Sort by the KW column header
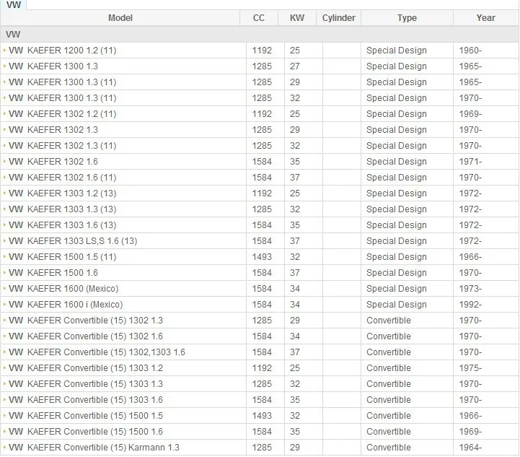This screenshot has height=457, width=520. pyautogui.click(x=297, y=18)
